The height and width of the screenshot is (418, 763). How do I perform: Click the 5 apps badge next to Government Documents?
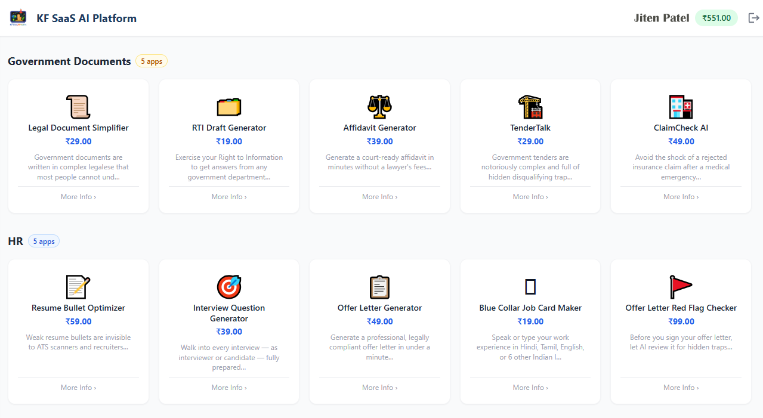click(x=151, y=61)
